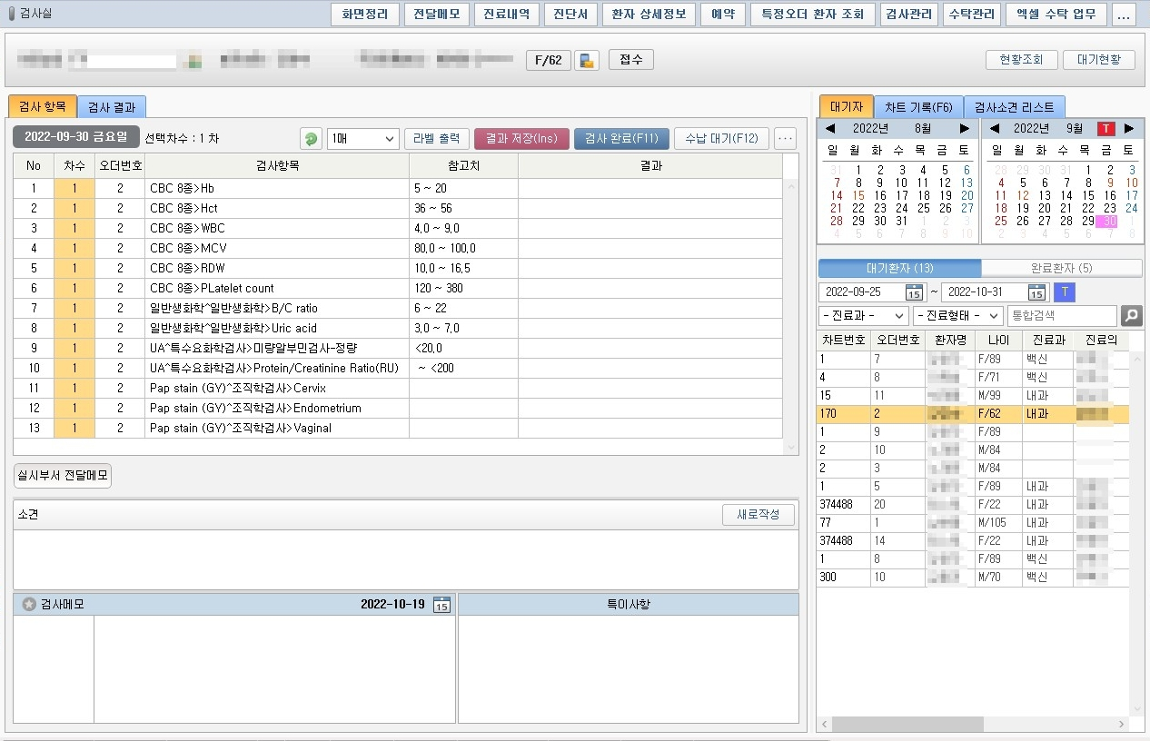Go to next month on the 9월 calendar
This screenshot has height=741, width=1150.
tap(1129, 129)
